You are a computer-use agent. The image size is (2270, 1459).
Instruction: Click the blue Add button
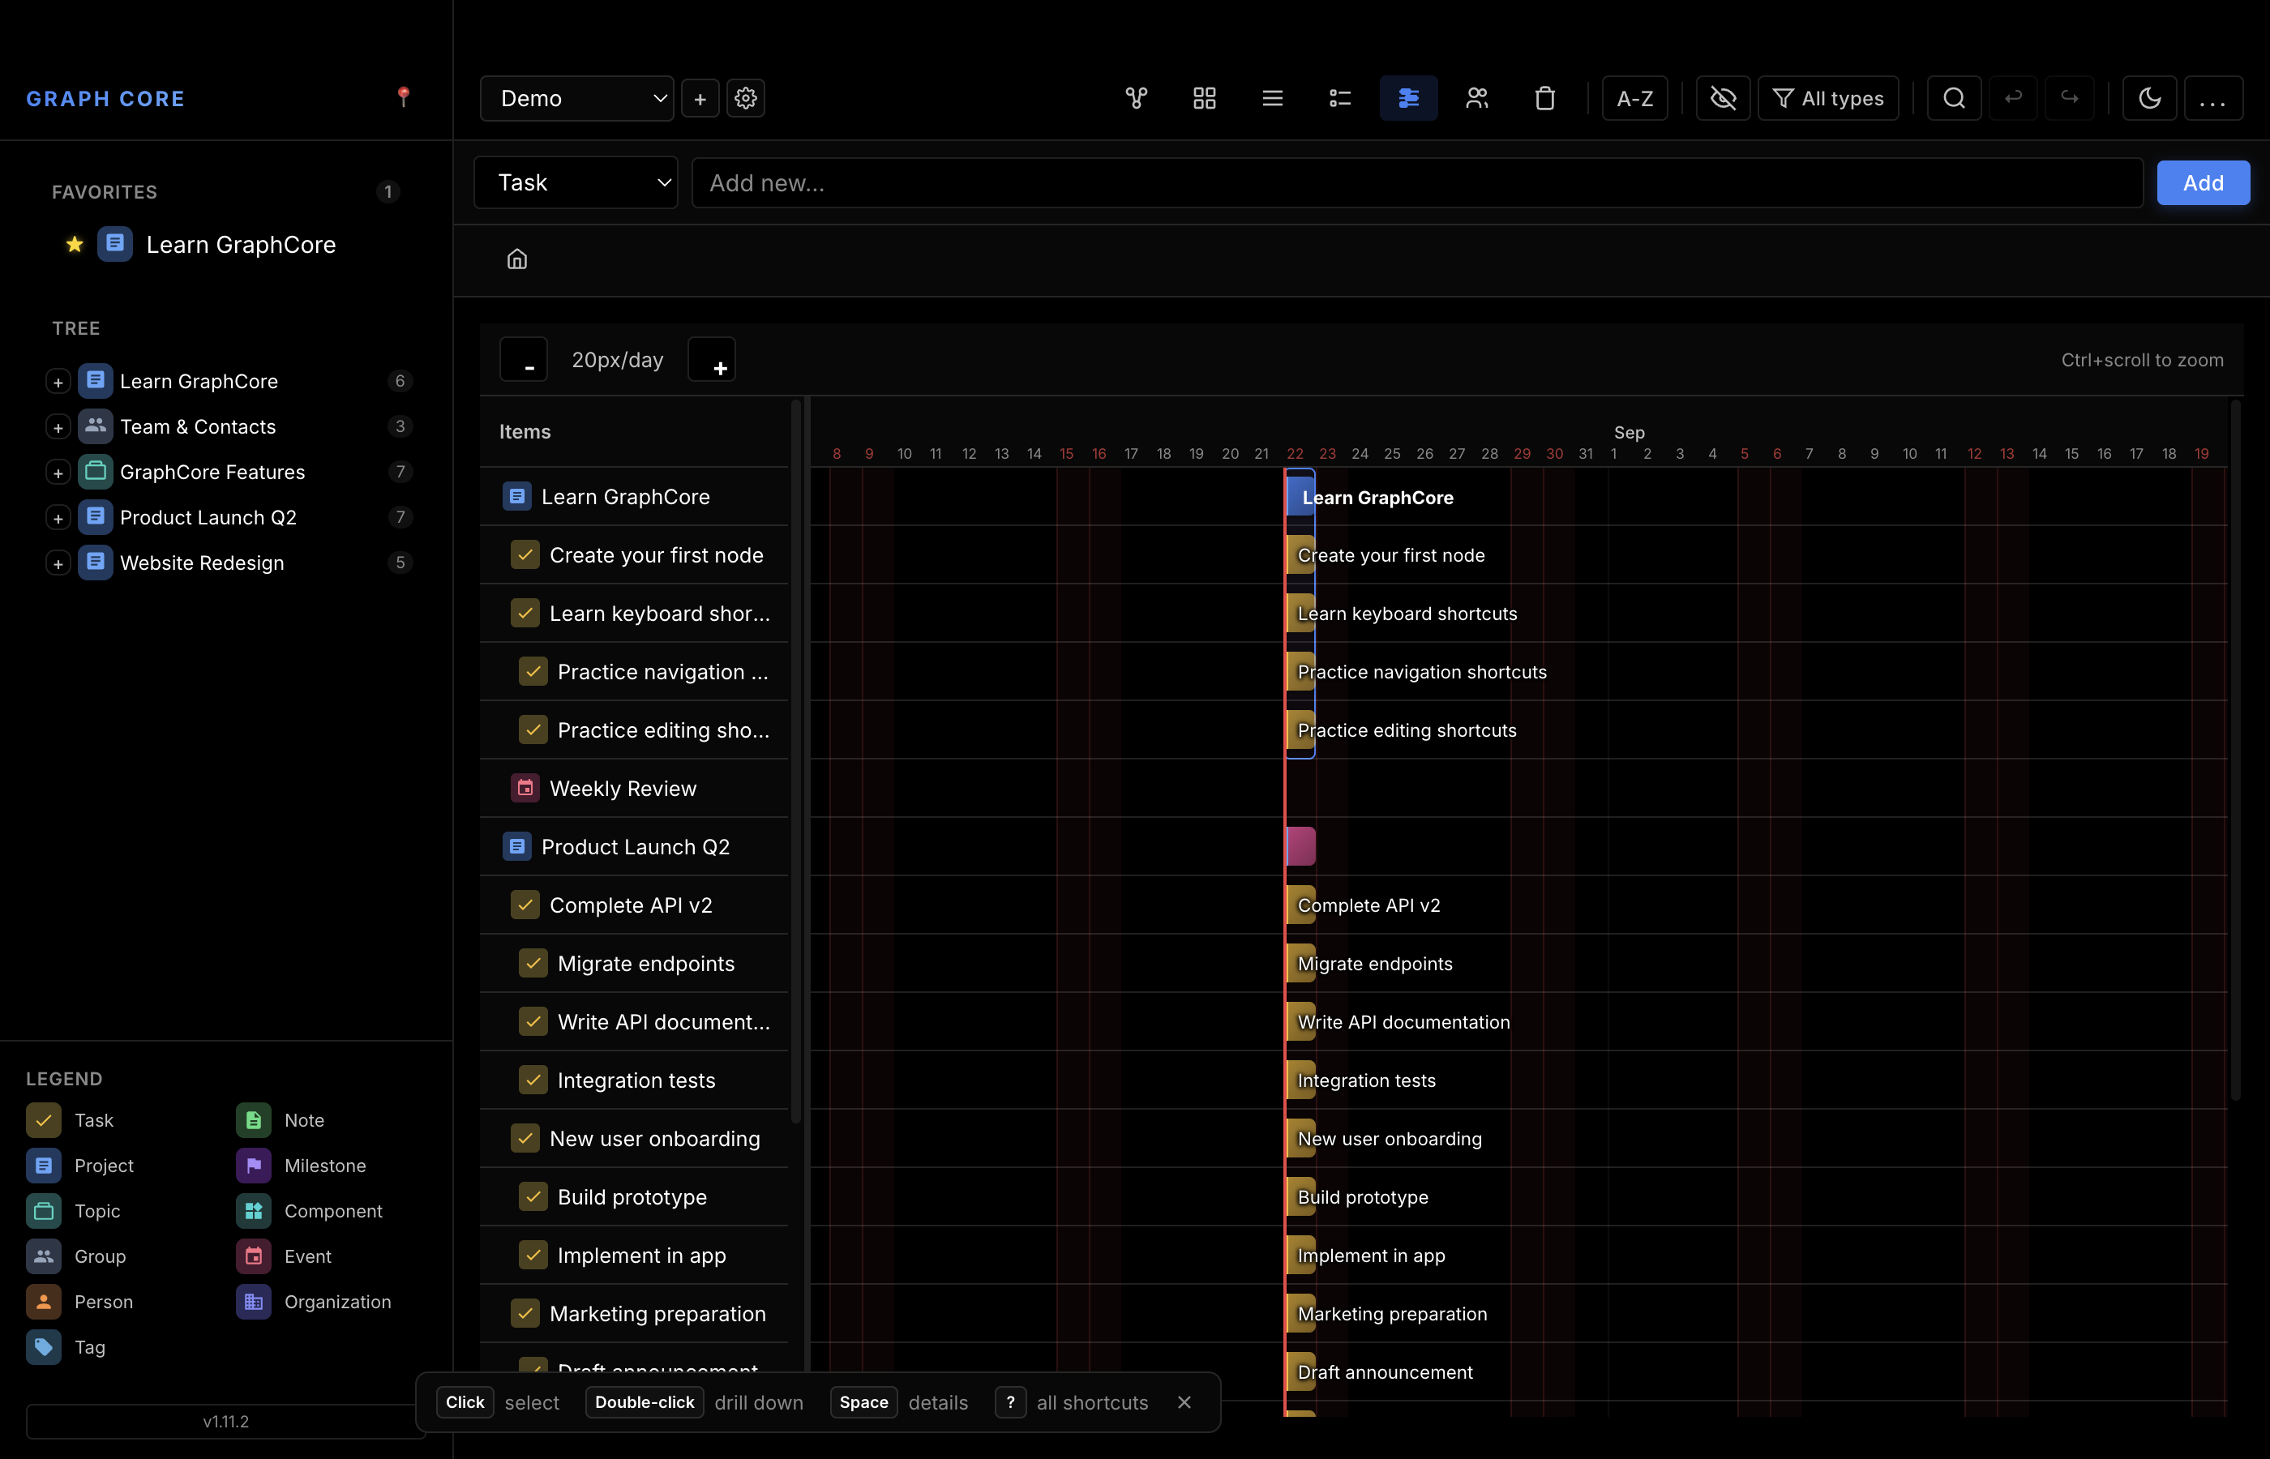coord(2203,183)
